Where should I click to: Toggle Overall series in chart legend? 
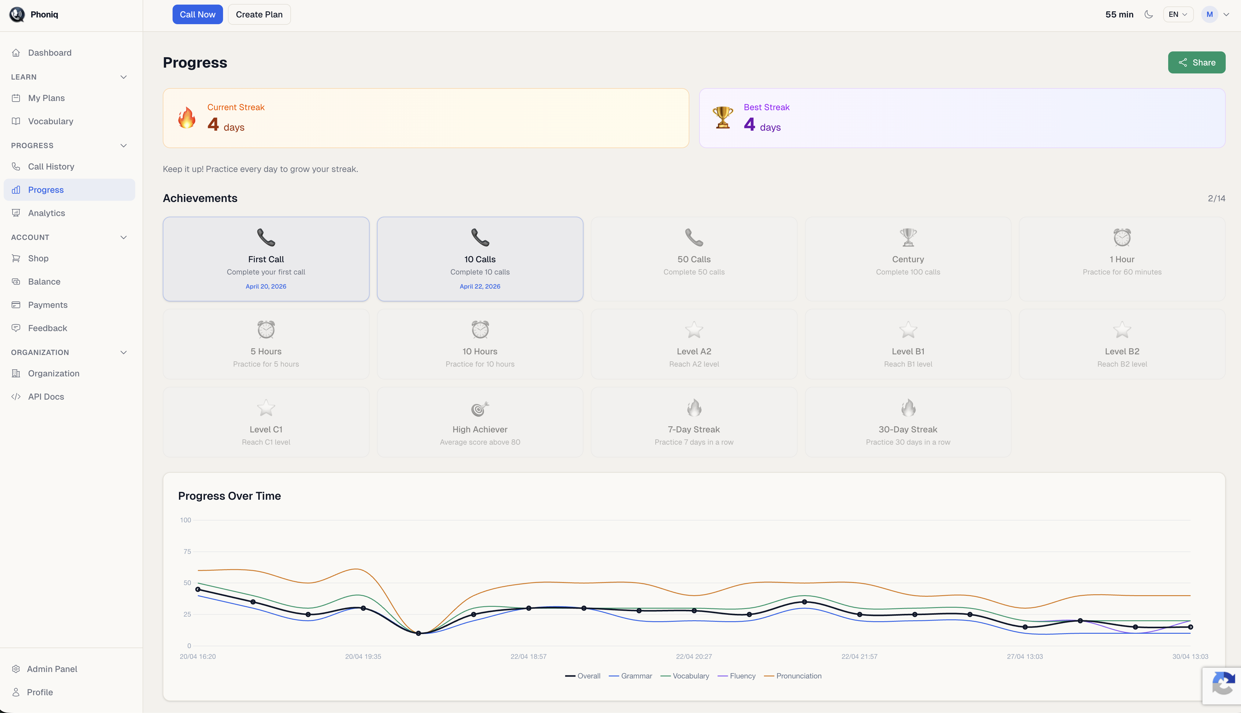[x=583, y=676]
